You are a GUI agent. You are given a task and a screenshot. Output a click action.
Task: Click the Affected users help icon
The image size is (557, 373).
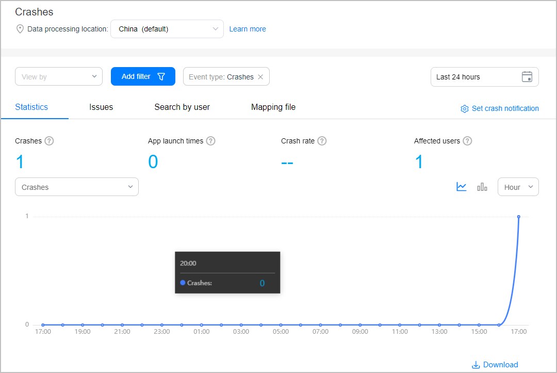coord(467,141)
